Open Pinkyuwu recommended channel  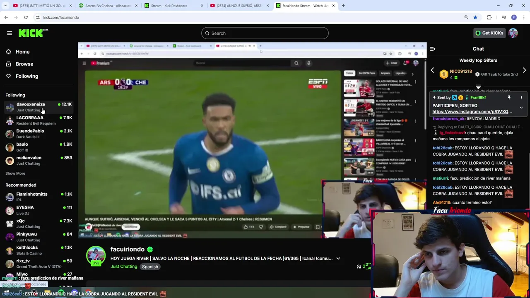[39, 237]
